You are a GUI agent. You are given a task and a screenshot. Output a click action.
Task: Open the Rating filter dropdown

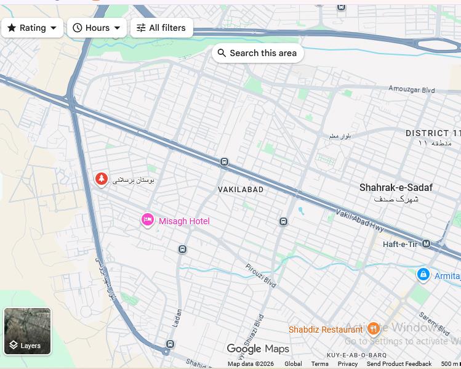click(33, 28)
